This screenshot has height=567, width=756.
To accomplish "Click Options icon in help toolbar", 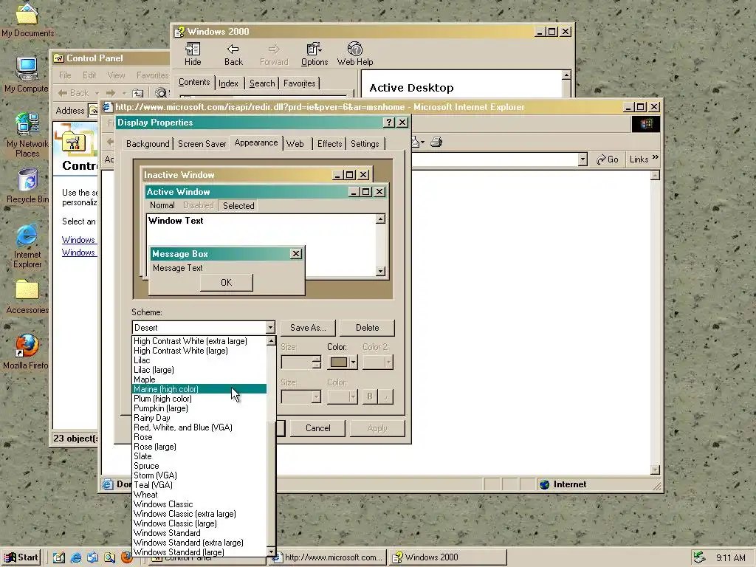I will 315,54.
